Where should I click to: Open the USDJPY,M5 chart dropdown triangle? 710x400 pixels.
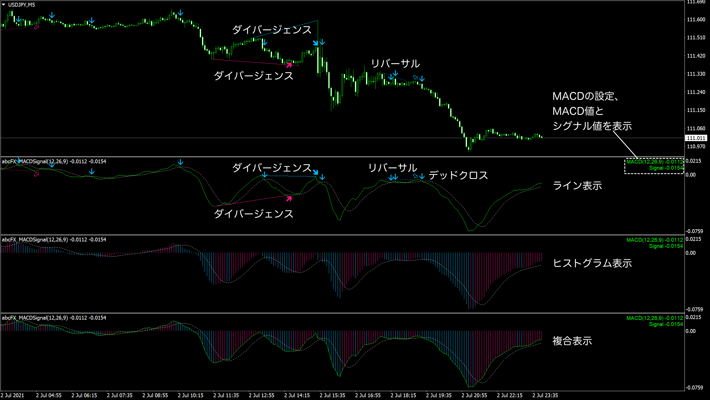coord(4,5)
